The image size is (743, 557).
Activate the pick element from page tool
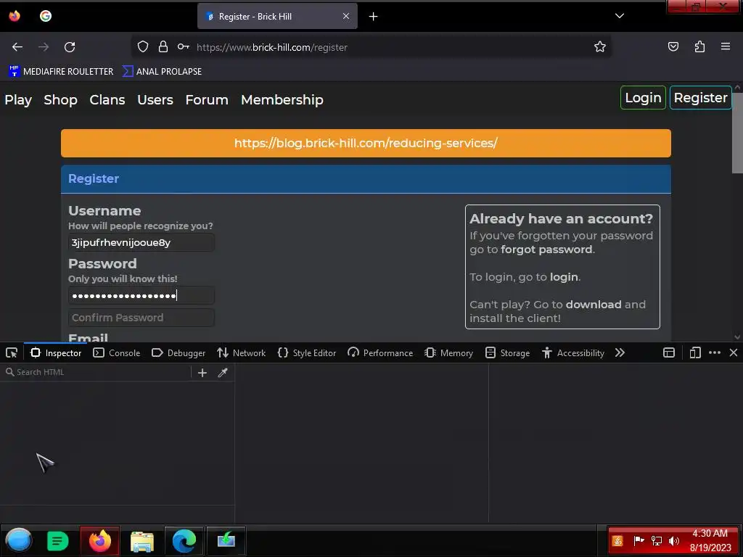(x=12, y=353)
